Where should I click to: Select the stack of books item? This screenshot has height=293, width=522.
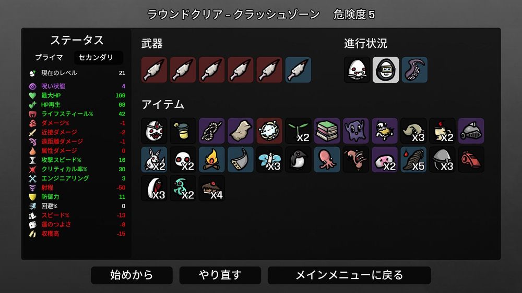click(327, 131)
